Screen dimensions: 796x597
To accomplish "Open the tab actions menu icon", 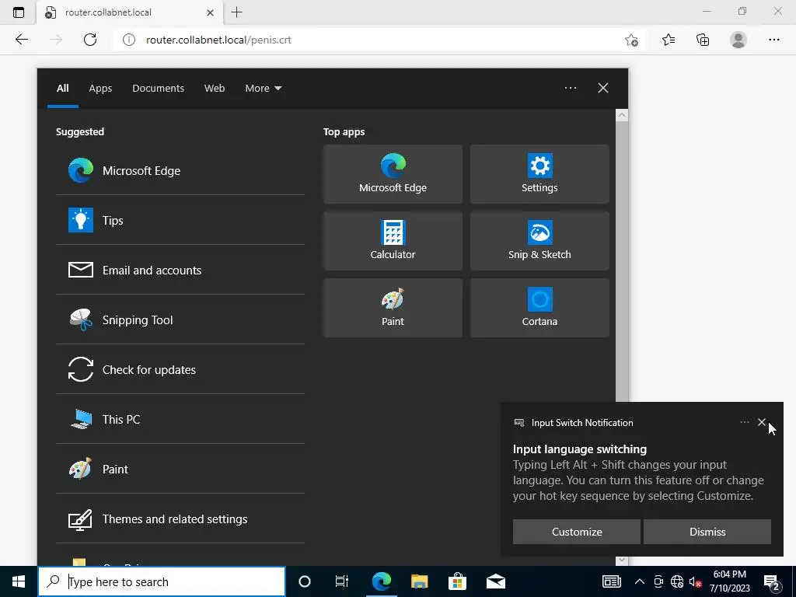I will point(19,12).
